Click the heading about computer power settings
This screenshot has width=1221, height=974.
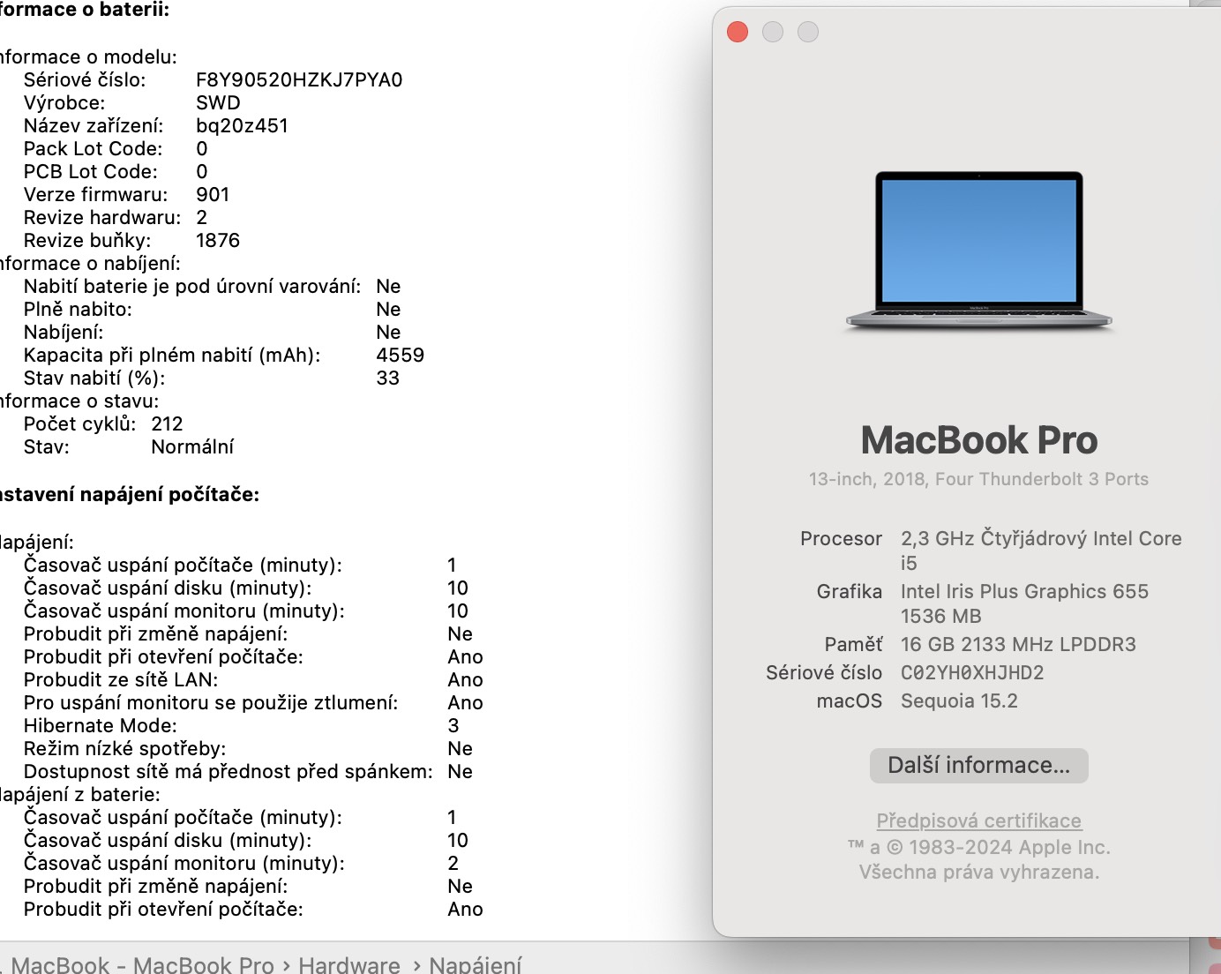pyautogui.click(x=130, y=494)
